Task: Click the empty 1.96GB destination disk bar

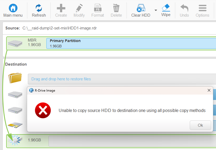Action: click(x=132, y=141)
